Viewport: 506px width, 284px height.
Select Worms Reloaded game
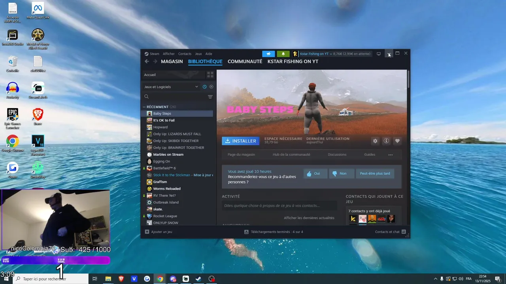(177, 189)
